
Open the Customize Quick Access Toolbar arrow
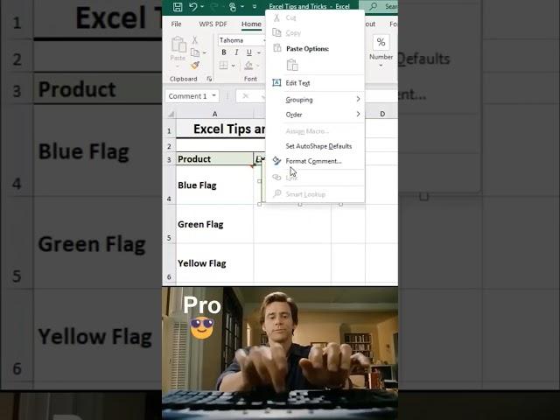coord(255,6)
